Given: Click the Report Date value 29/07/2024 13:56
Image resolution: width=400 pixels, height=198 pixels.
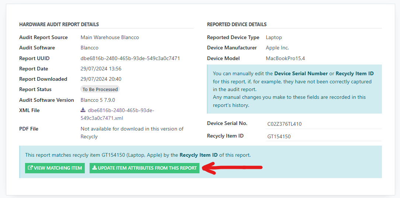Looking at the screenshot, I should [x=101, y=69].
